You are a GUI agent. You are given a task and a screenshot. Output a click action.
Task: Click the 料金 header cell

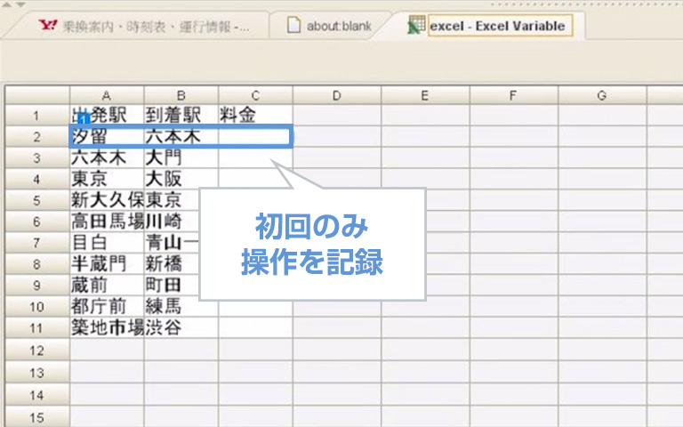click(256, 116)
